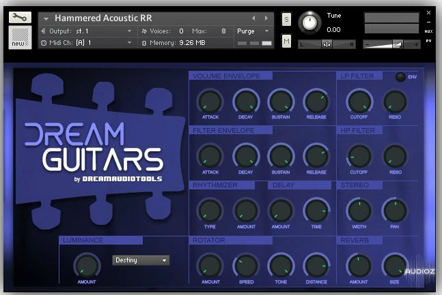Click the Rotator AMOUNT knob
Image resolution: width=442 pixels, height=295 pixels.
210,266
